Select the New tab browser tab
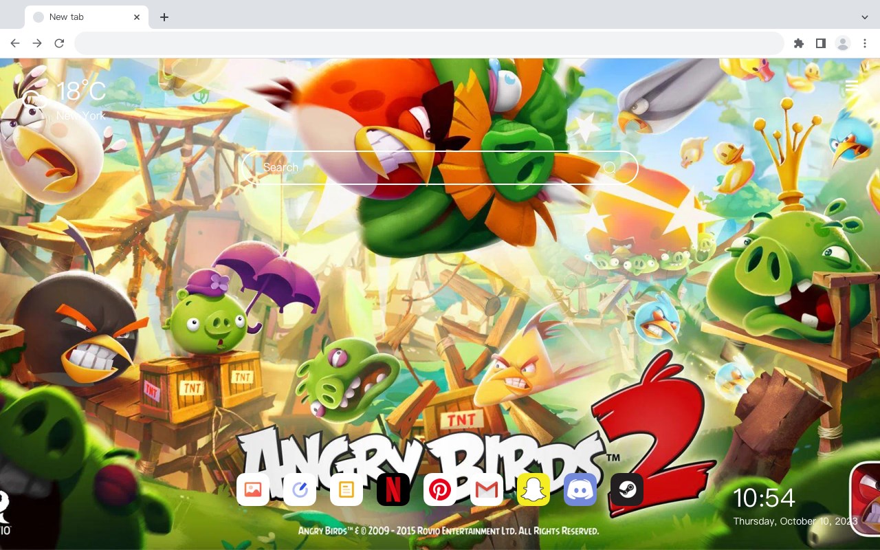Screen dimensions: 880x550 point(87,17)
